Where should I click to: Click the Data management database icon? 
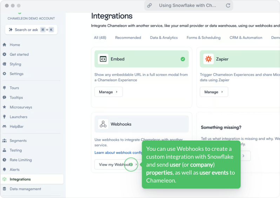click(5, 189)
